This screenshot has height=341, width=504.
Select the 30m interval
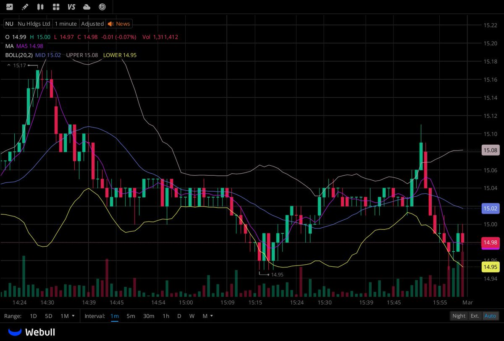pos(149,316)
